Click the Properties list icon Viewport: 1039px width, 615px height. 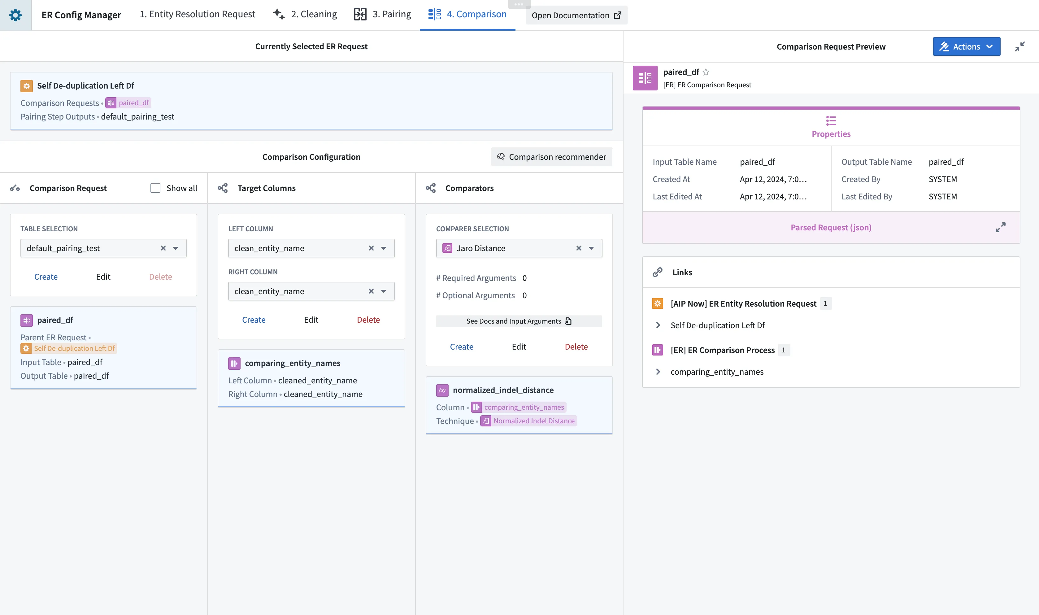click(x=831, y=120)
